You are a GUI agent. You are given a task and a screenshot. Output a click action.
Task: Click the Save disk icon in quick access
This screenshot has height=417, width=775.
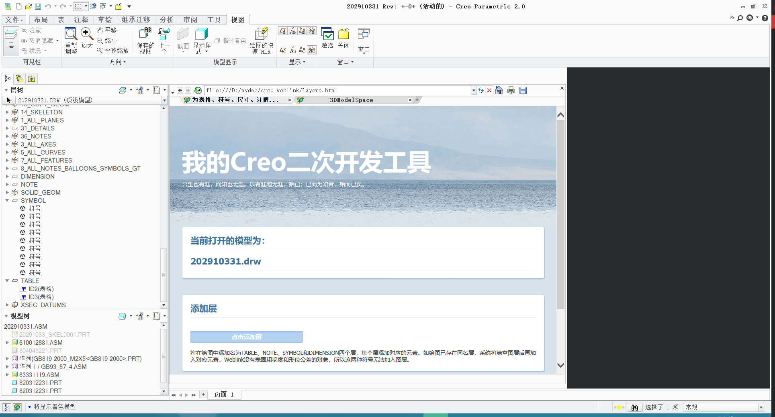point(38,6)
